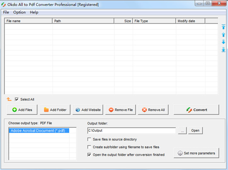Click the Okdo application icon in title bar
The height and width of the screenshot is (170, 228).
pos(3,5)
